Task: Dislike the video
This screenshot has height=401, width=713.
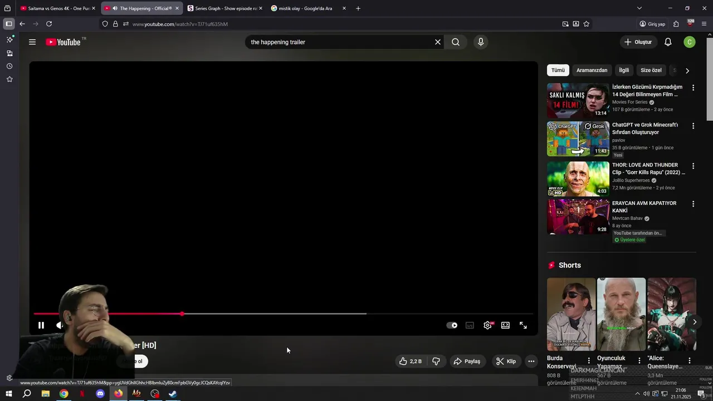Action: [436, 361]
